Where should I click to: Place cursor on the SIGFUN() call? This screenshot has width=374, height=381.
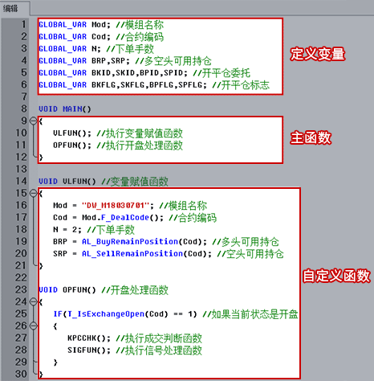pos(89,350)
